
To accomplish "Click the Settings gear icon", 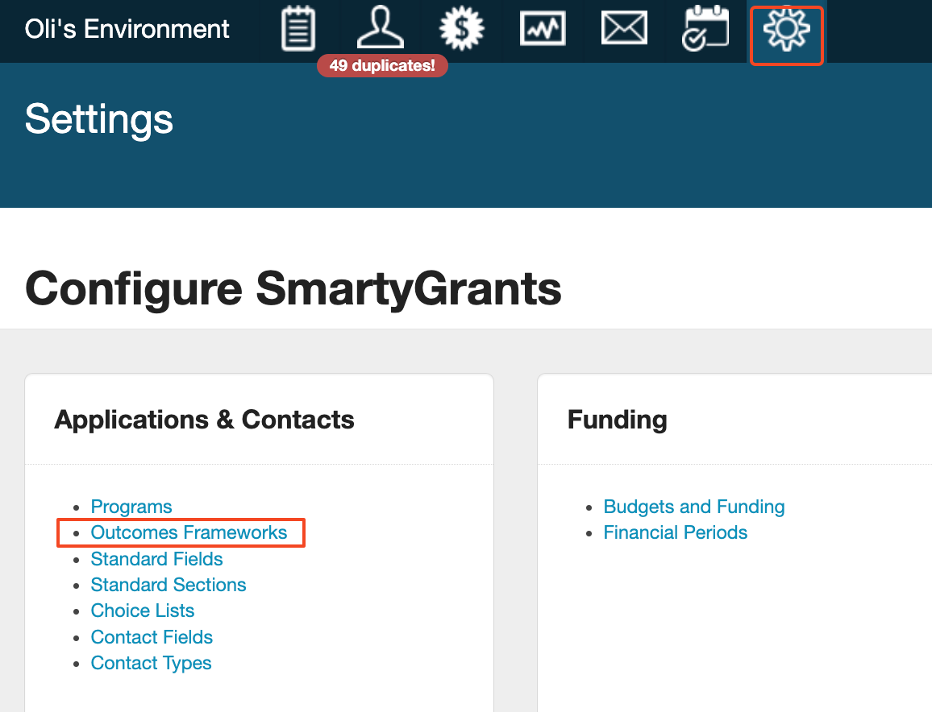I will (786, 31).
